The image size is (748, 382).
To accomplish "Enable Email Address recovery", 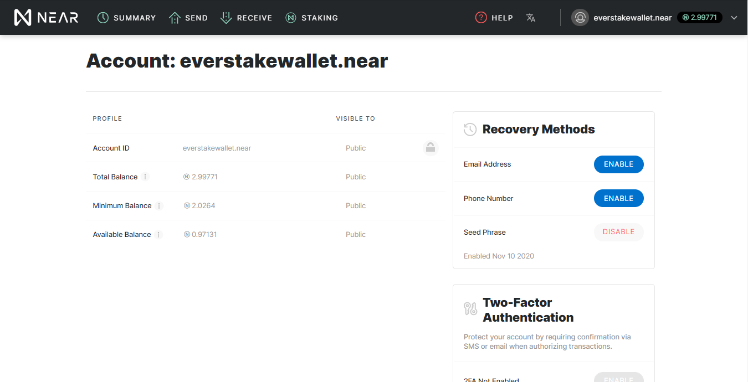I will [618, 164].
